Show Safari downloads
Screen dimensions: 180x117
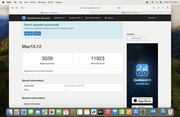coord(154,8)
